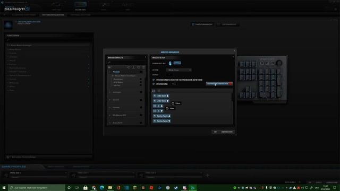The image size is (340, 191).
Task: Select the 'Rechte Taste' press-down macro step
Action: point(161,116)
